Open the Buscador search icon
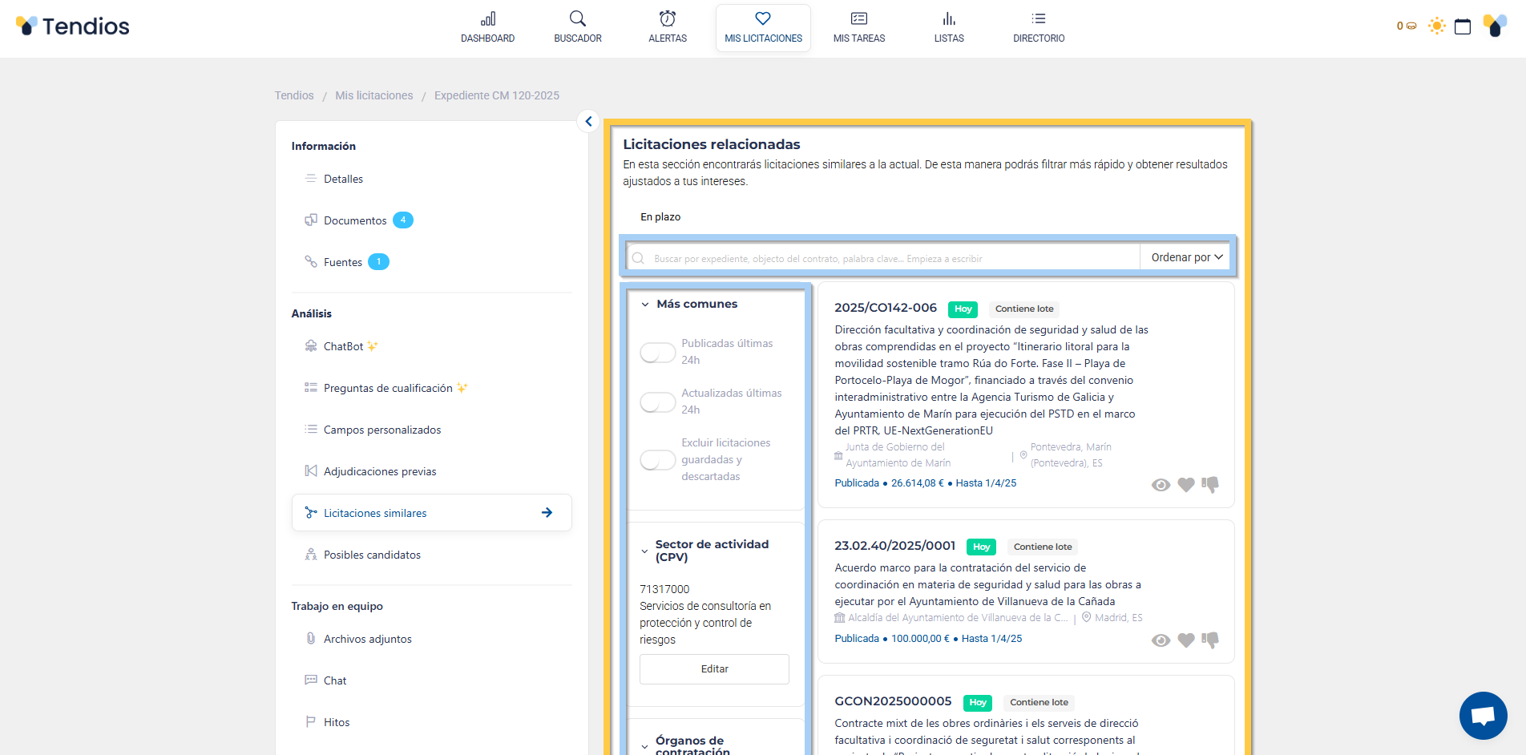 [x=577, y=19]
